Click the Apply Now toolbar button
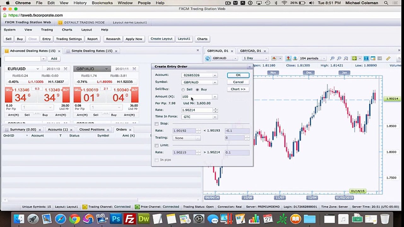Viewport: 404px width, 227px height. (x=134, y=39)
